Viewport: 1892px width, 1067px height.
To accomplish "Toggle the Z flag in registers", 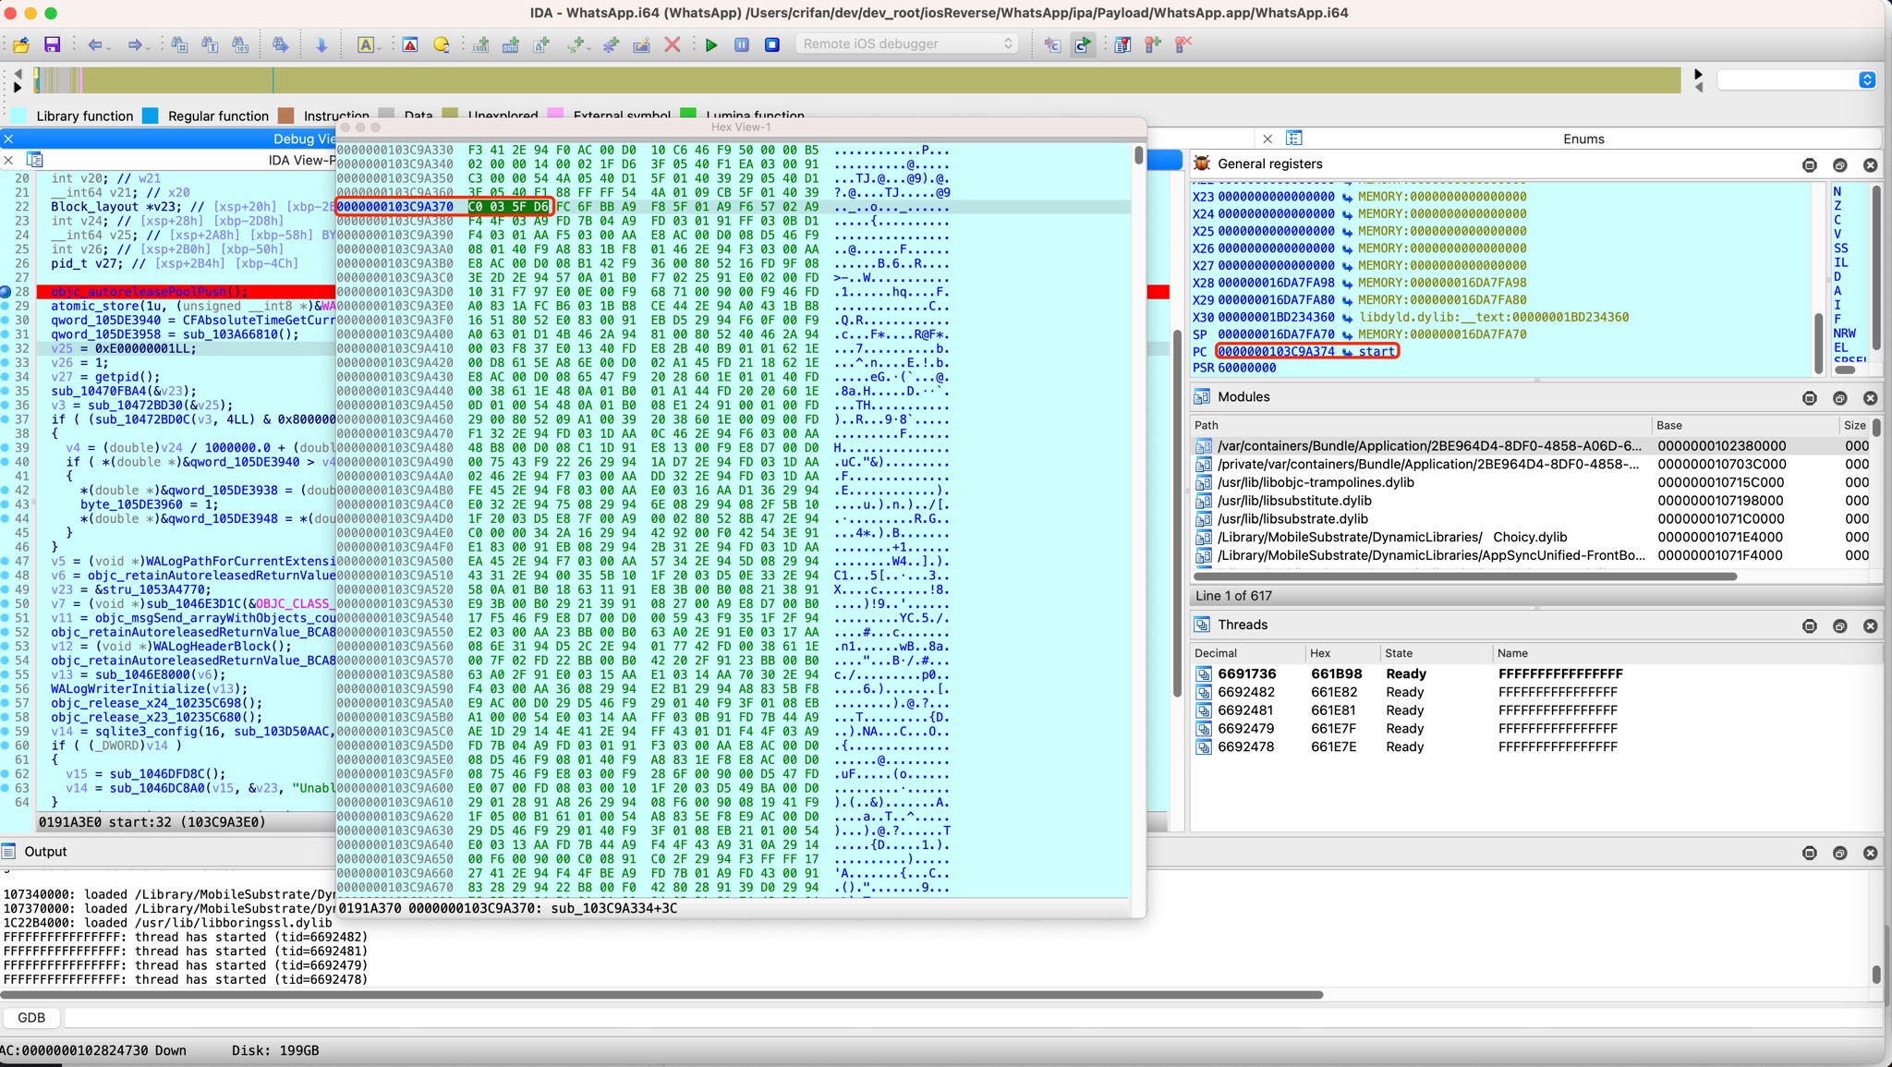I will (1837, 206).
